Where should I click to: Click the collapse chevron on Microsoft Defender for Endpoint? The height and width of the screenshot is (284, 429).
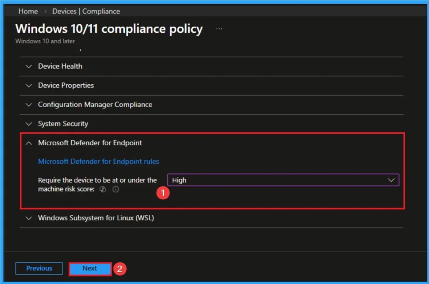(x=28, y=142)
